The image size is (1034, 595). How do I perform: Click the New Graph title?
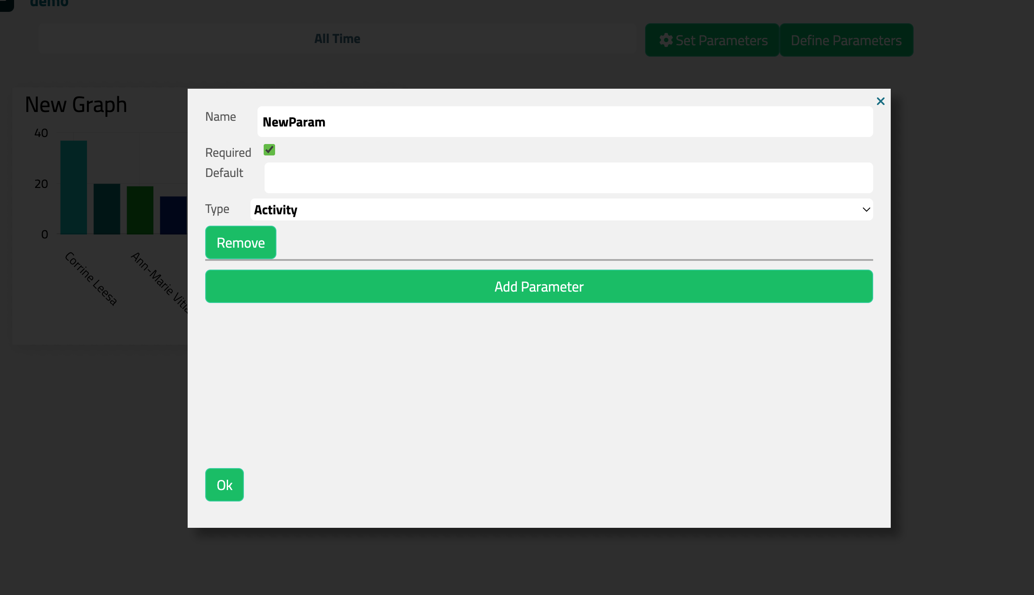point(76,105)
